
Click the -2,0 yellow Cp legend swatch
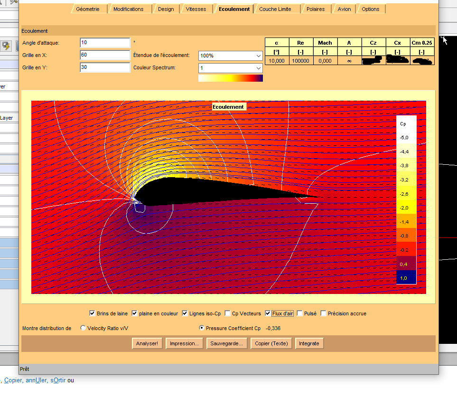tap(406, 208)
